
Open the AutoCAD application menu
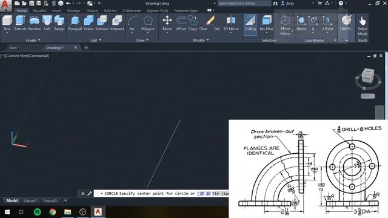point(5,5)
